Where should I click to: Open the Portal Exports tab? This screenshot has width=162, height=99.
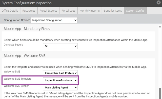[x=48, y=11]
